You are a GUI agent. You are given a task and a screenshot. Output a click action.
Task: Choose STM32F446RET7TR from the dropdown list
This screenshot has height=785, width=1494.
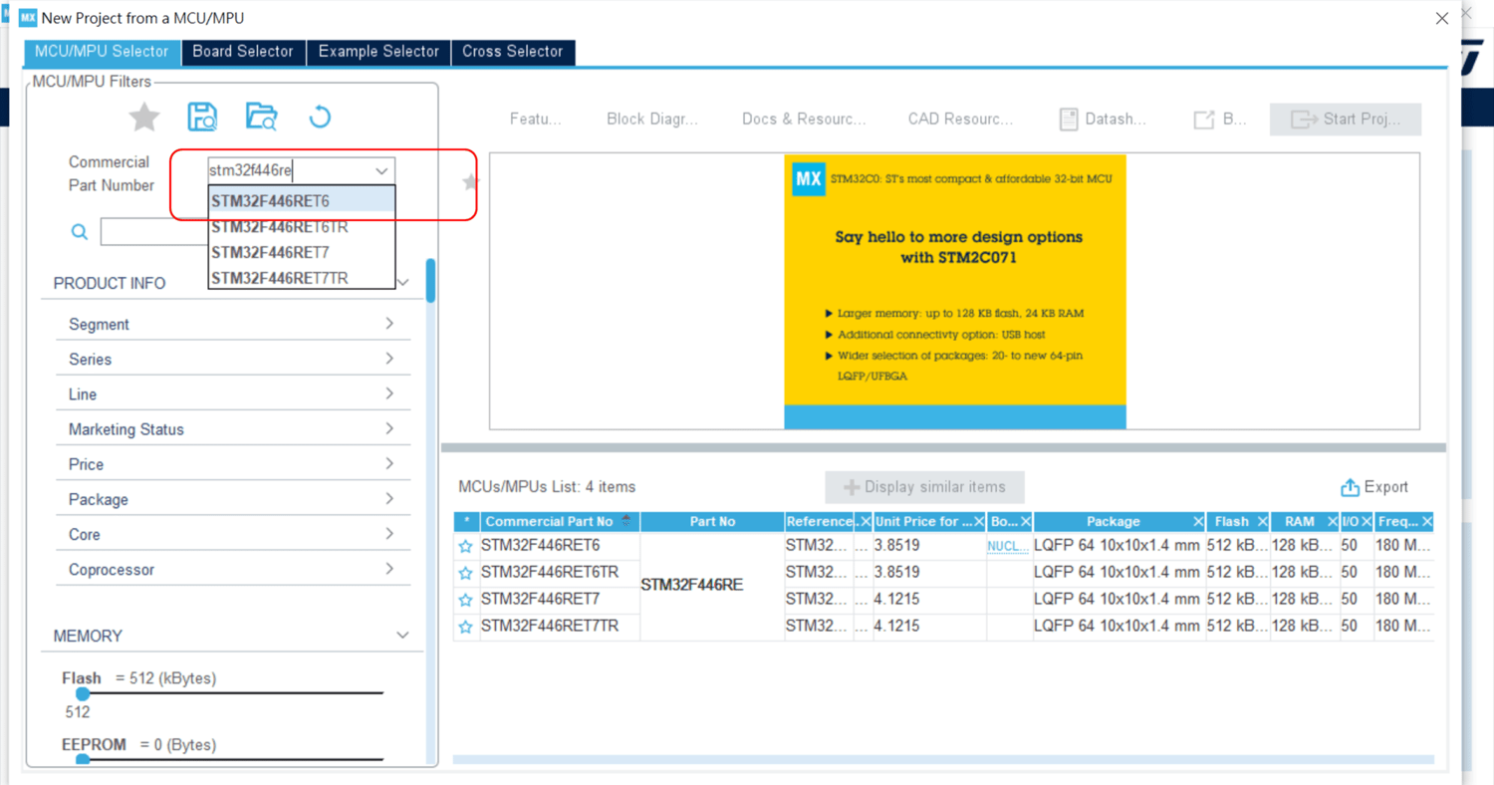[302, 278]
